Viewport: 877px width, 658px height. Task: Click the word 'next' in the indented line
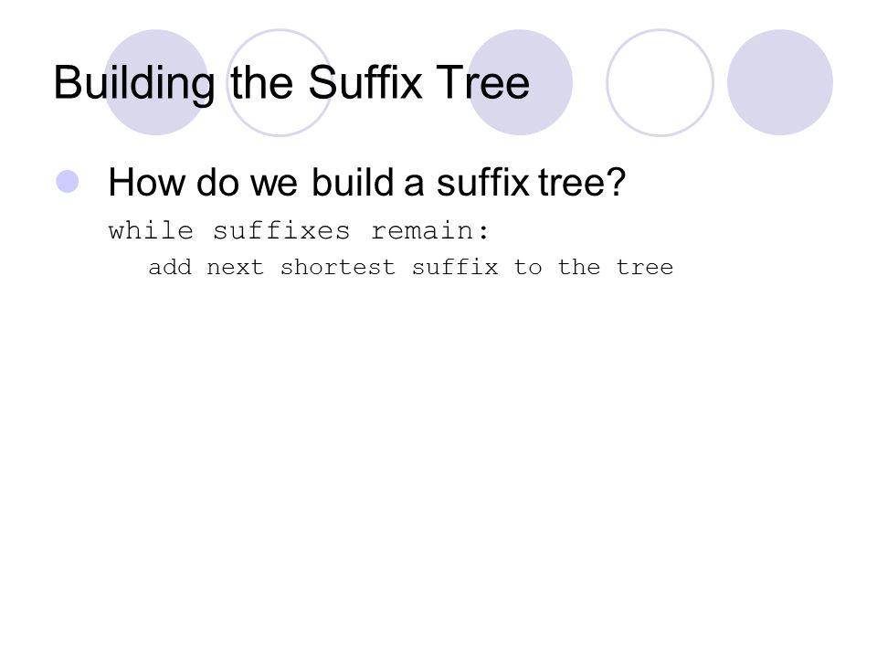[x=236, y=268]
